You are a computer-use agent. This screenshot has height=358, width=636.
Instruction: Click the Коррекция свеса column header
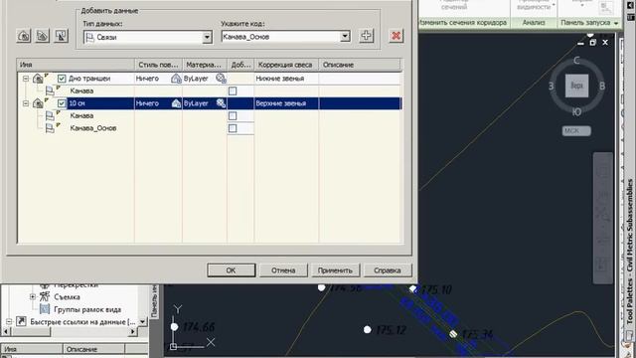(x=286, y=65)
